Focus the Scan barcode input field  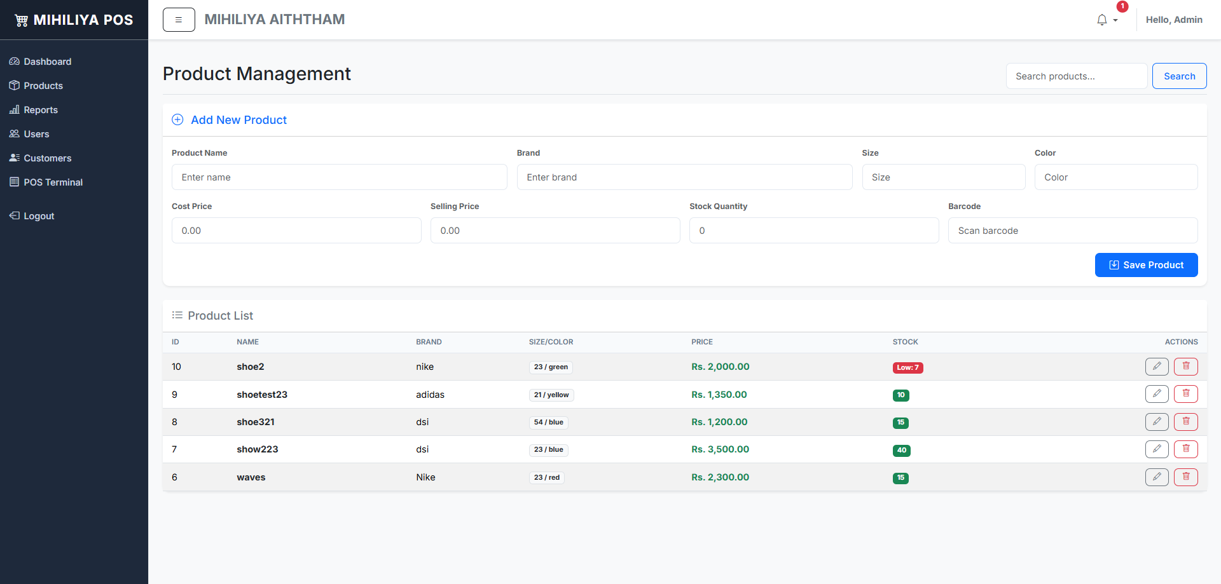pyautogui.click(x=1073, y=231)
